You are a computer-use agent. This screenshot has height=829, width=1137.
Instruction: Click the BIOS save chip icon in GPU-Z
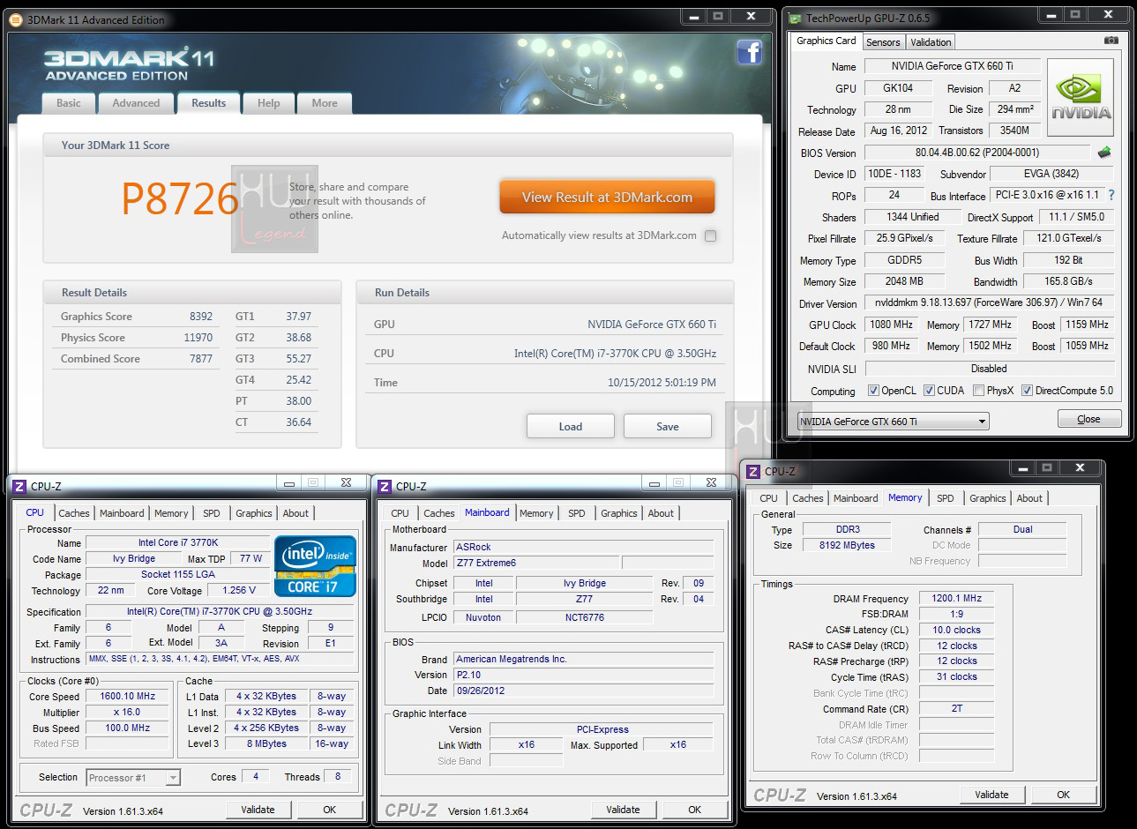click(1104, 153)
